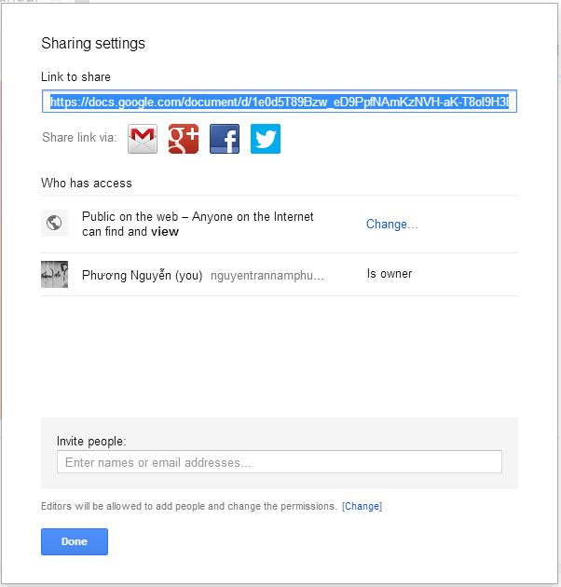Click the 'Share link via:' label
Viewport: 561px width, 587px height.
click(x=79, y=137)
